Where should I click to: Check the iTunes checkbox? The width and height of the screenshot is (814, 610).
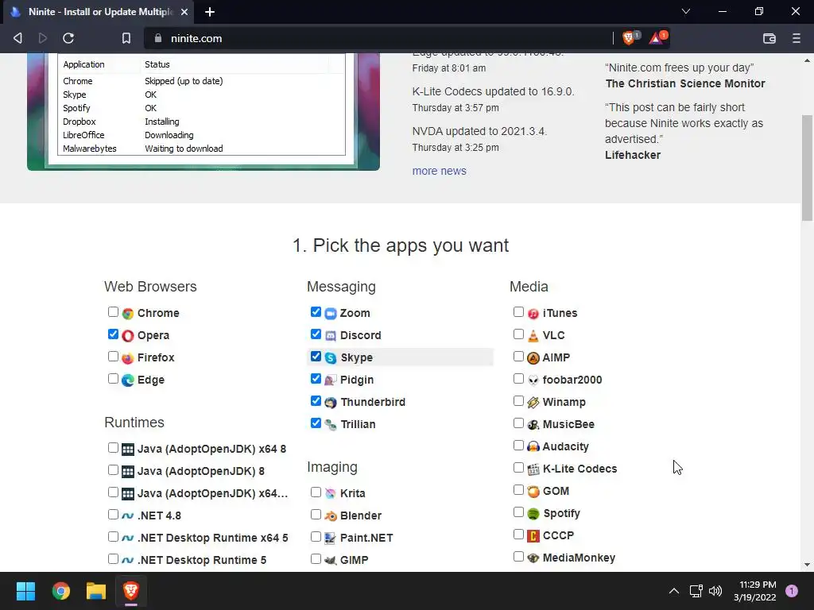point(518,311)
